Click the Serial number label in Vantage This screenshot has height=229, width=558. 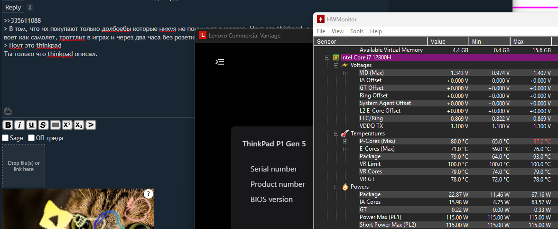coord(274,169)
